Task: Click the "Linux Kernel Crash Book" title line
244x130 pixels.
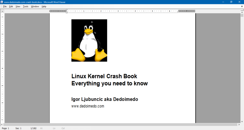Action: [x=104, y=76]
